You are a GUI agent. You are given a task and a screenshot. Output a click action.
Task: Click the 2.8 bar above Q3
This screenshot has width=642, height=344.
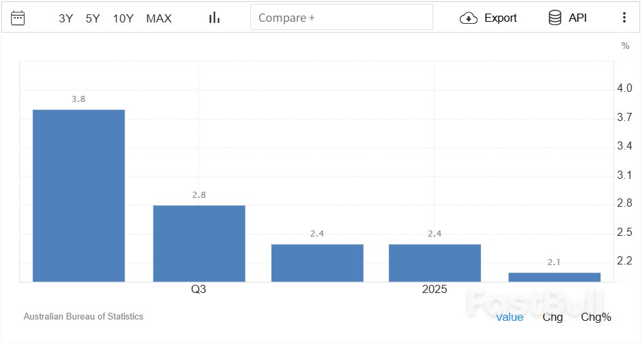(x=199, y=243)
